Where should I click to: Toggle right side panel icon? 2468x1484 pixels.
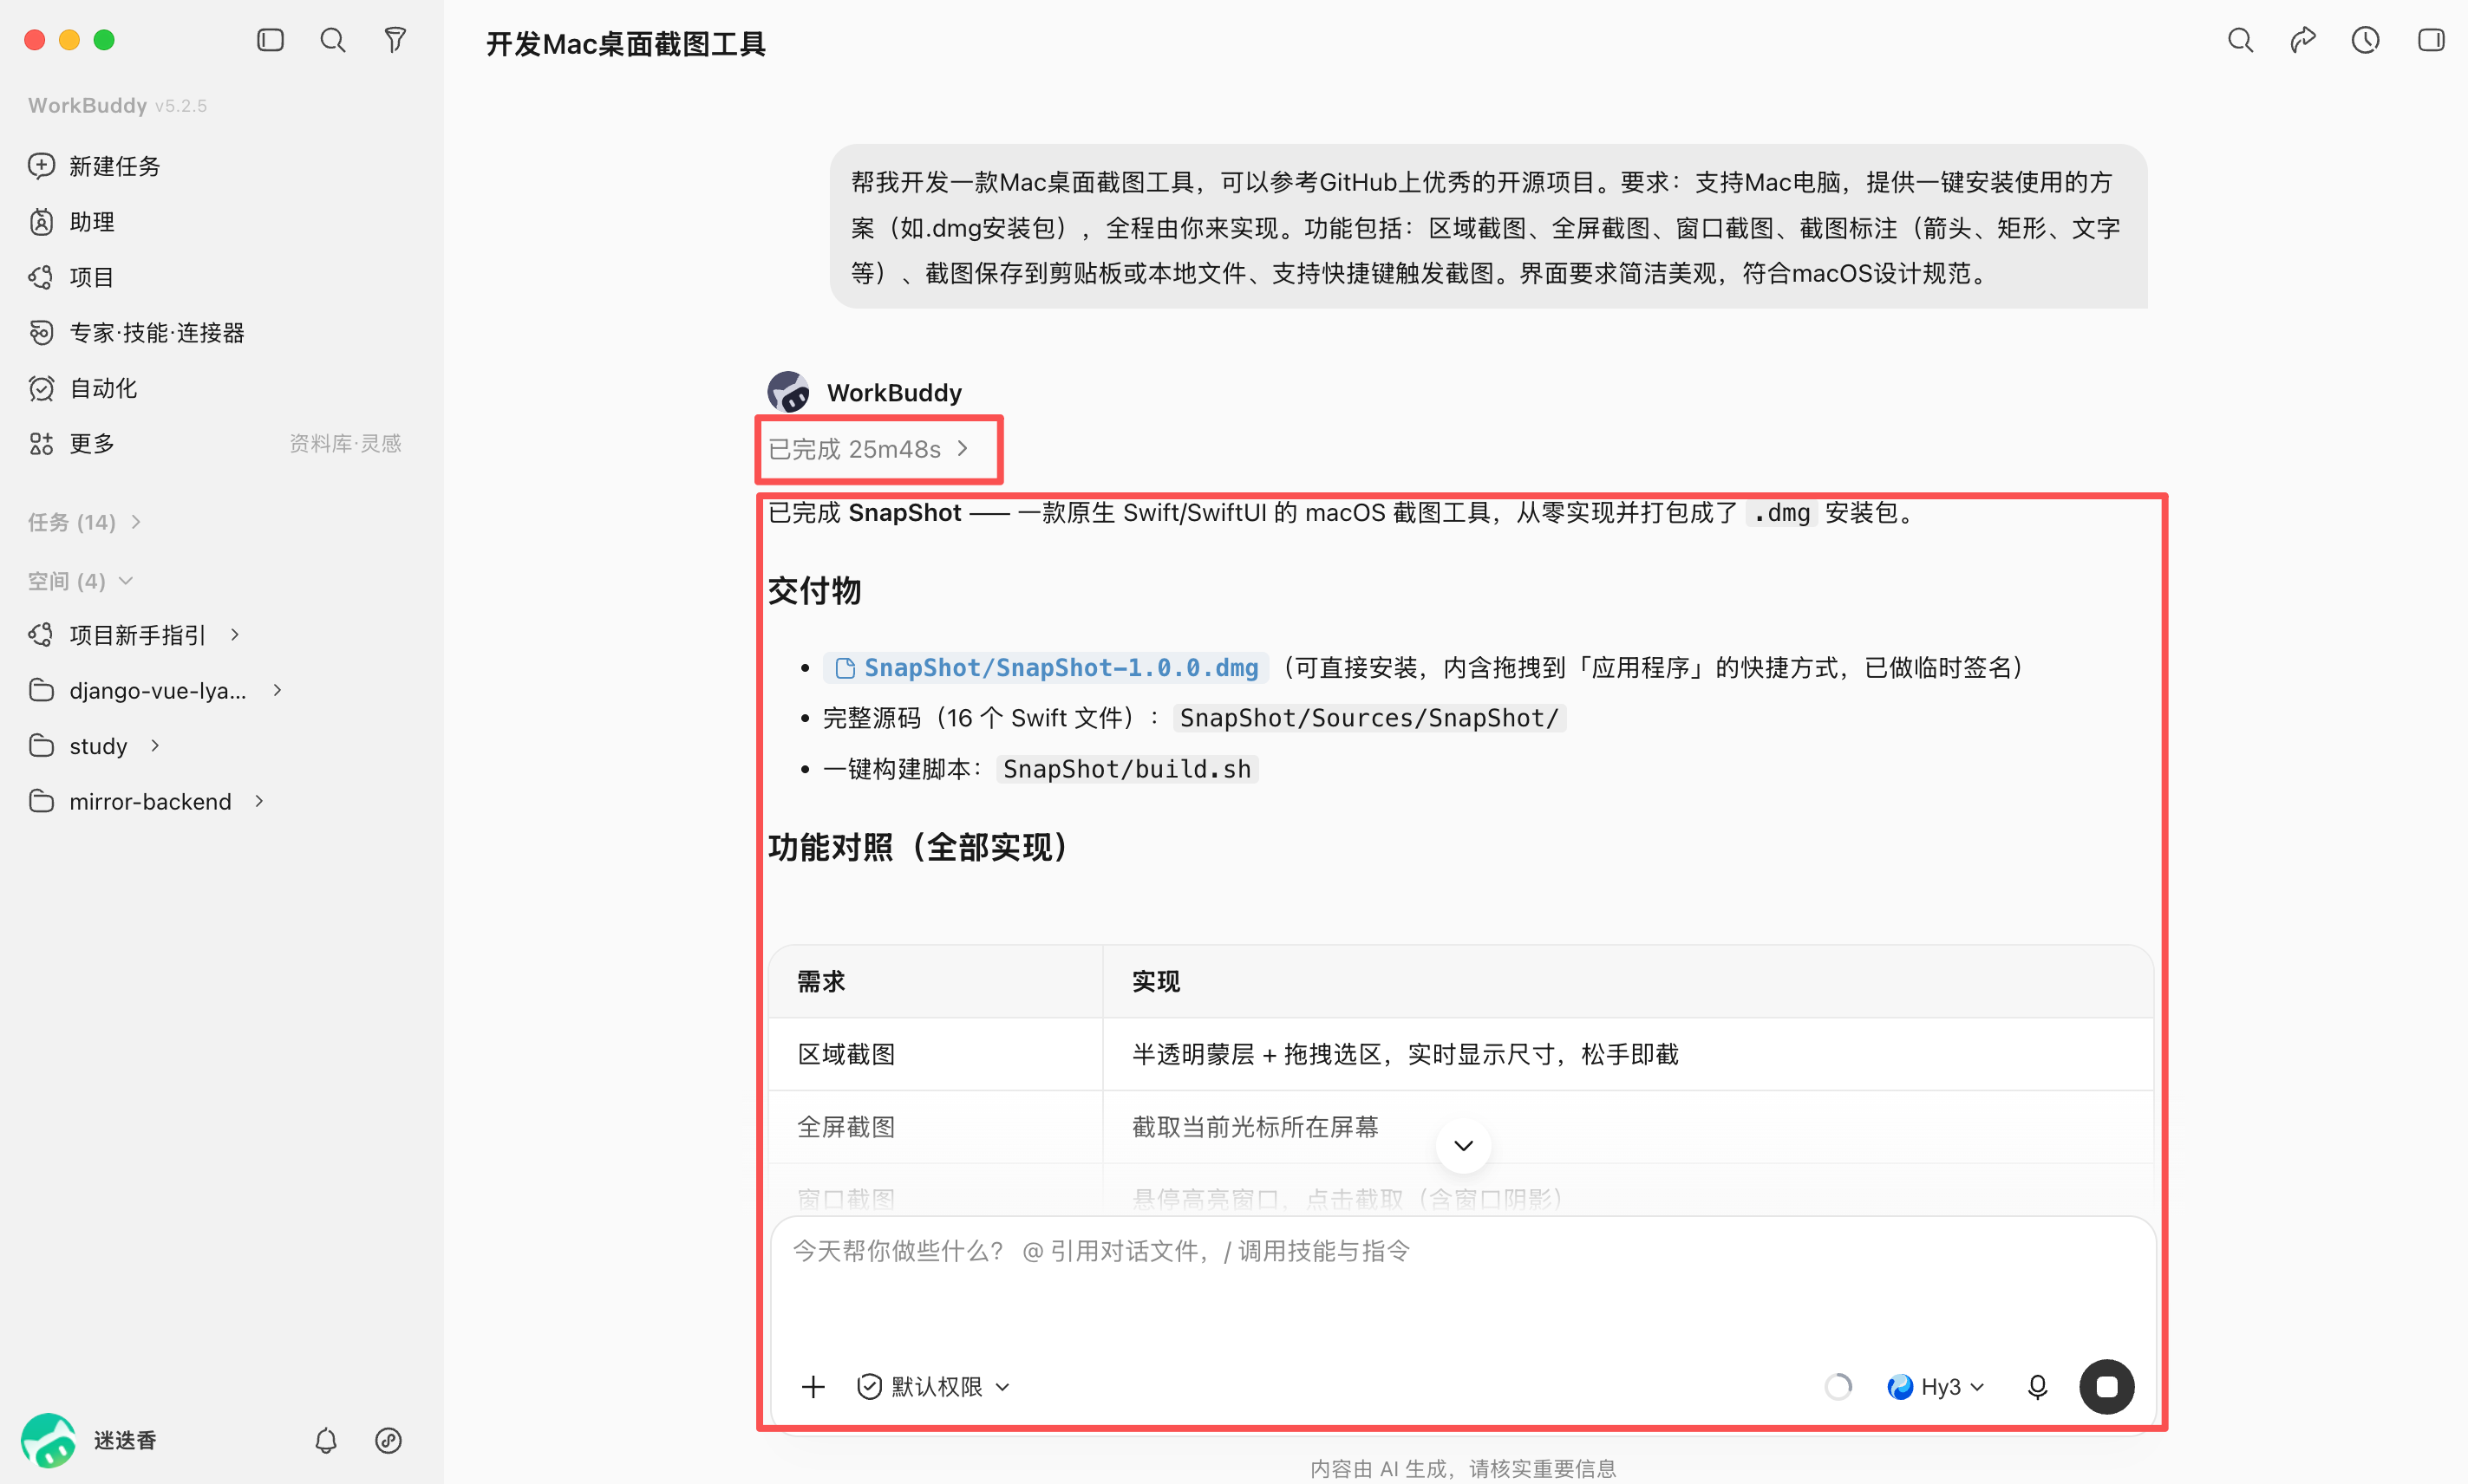pos(2431,40)
